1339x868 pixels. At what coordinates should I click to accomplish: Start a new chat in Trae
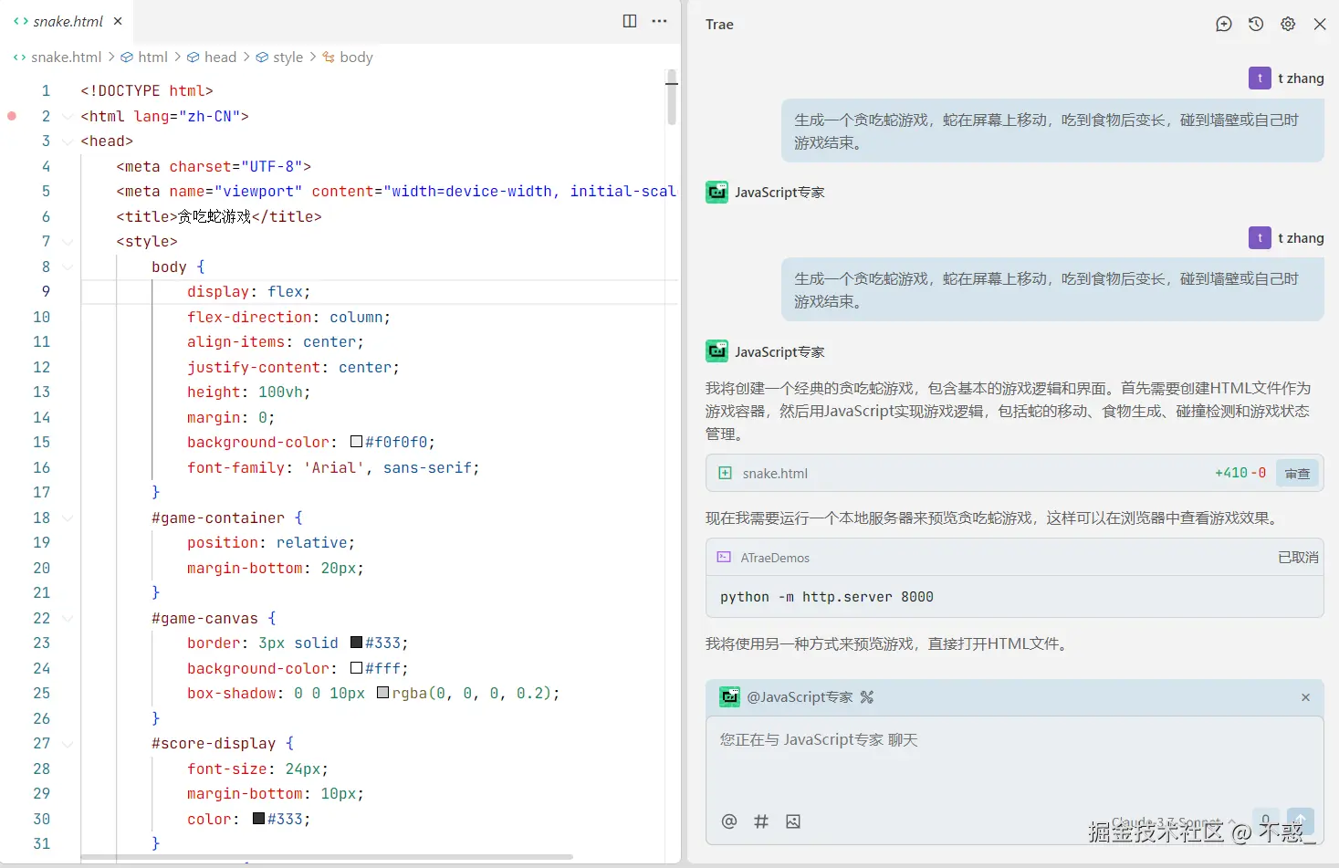(x=1224, y=25)
